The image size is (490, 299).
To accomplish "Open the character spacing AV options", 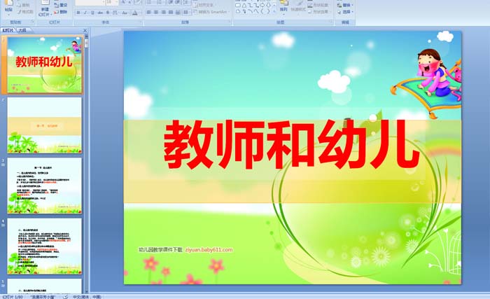I will 115,13.
